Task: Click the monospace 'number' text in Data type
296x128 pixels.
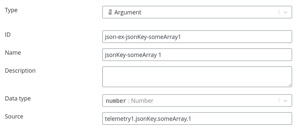Action: (x=116, y=101)
